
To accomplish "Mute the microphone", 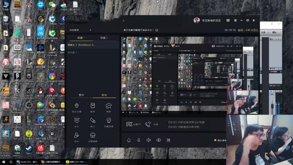I will coord(139,140).
